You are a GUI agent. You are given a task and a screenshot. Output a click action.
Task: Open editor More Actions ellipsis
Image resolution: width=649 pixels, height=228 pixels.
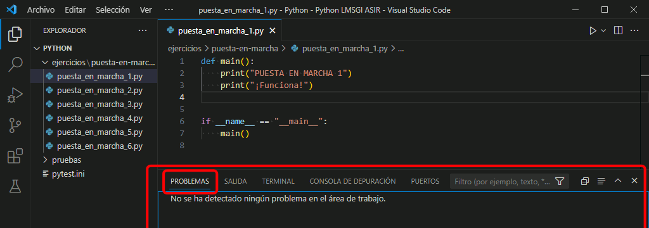click(x=634, y=30)
